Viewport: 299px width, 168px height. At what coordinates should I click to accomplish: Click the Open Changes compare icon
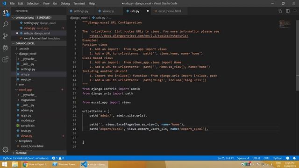click(x=280, y=11)
